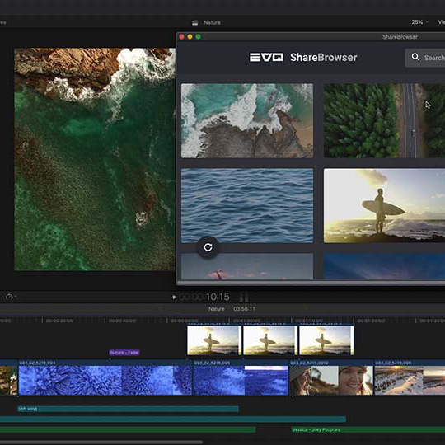Select the deep blue thumbnail at the bottom right of ShareBrowser
This screenshot has height=445, width=445.
[x=384, y=266]
